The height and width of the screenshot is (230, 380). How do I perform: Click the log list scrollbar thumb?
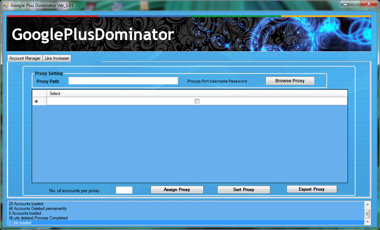367,214
